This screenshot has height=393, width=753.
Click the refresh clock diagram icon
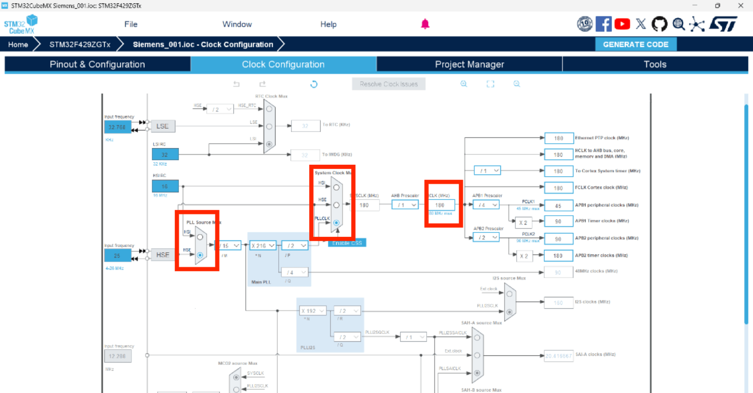314,84
